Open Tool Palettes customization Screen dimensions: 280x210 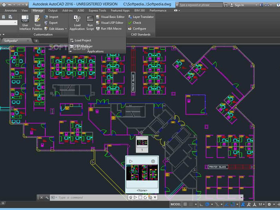point(37,23)
